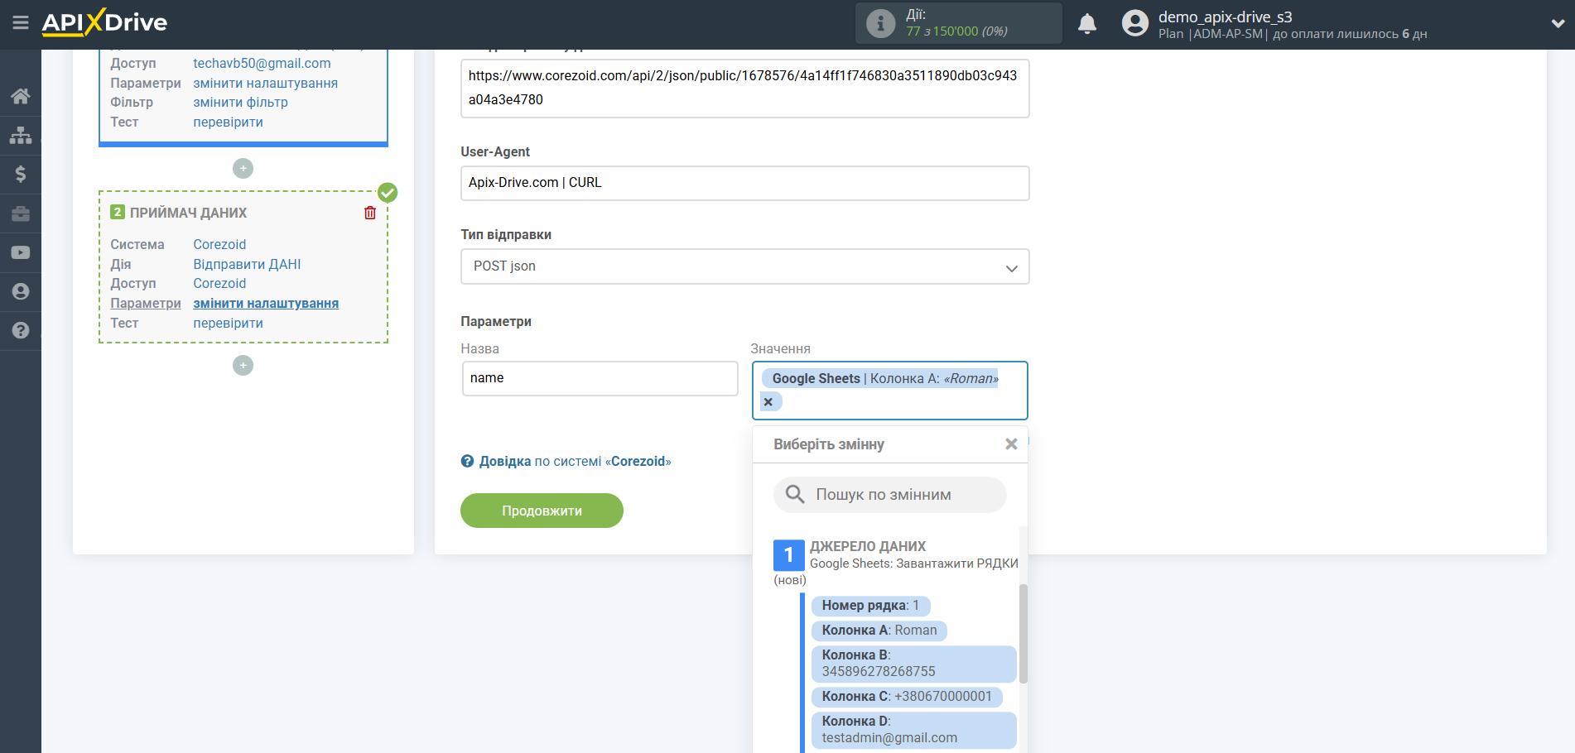Click source перевірити test link
1575x753 pixels.
(x=228, y=122)
